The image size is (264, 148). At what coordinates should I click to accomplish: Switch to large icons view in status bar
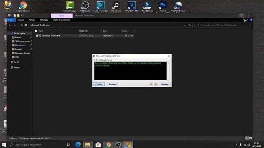click(250, 138)
